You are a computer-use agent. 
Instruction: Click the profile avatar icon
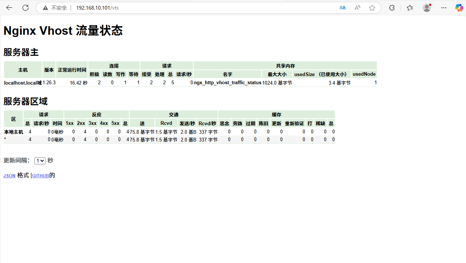tap(426, 7)
